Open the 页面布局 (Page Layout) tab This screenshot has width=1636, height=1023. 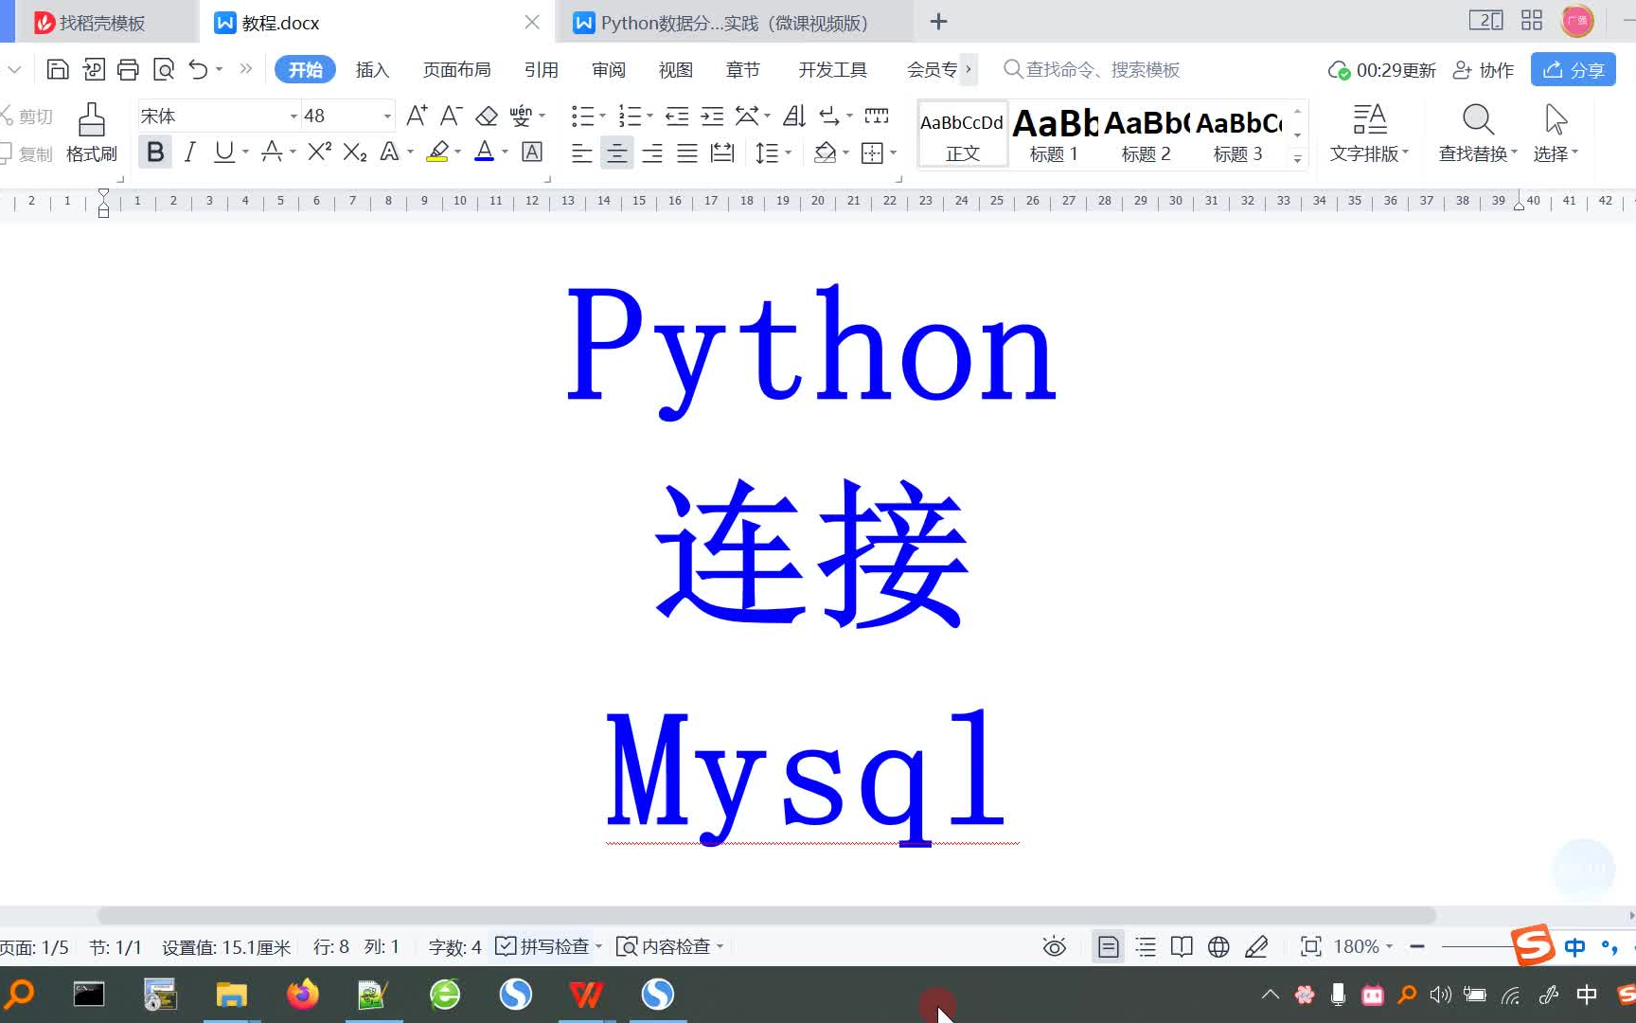click(x=456, y=70)
